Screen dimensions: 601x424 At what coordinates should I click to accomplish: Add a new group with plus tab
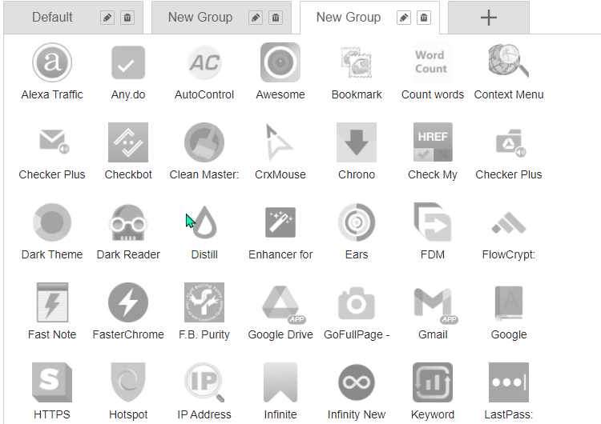[489, 18]
